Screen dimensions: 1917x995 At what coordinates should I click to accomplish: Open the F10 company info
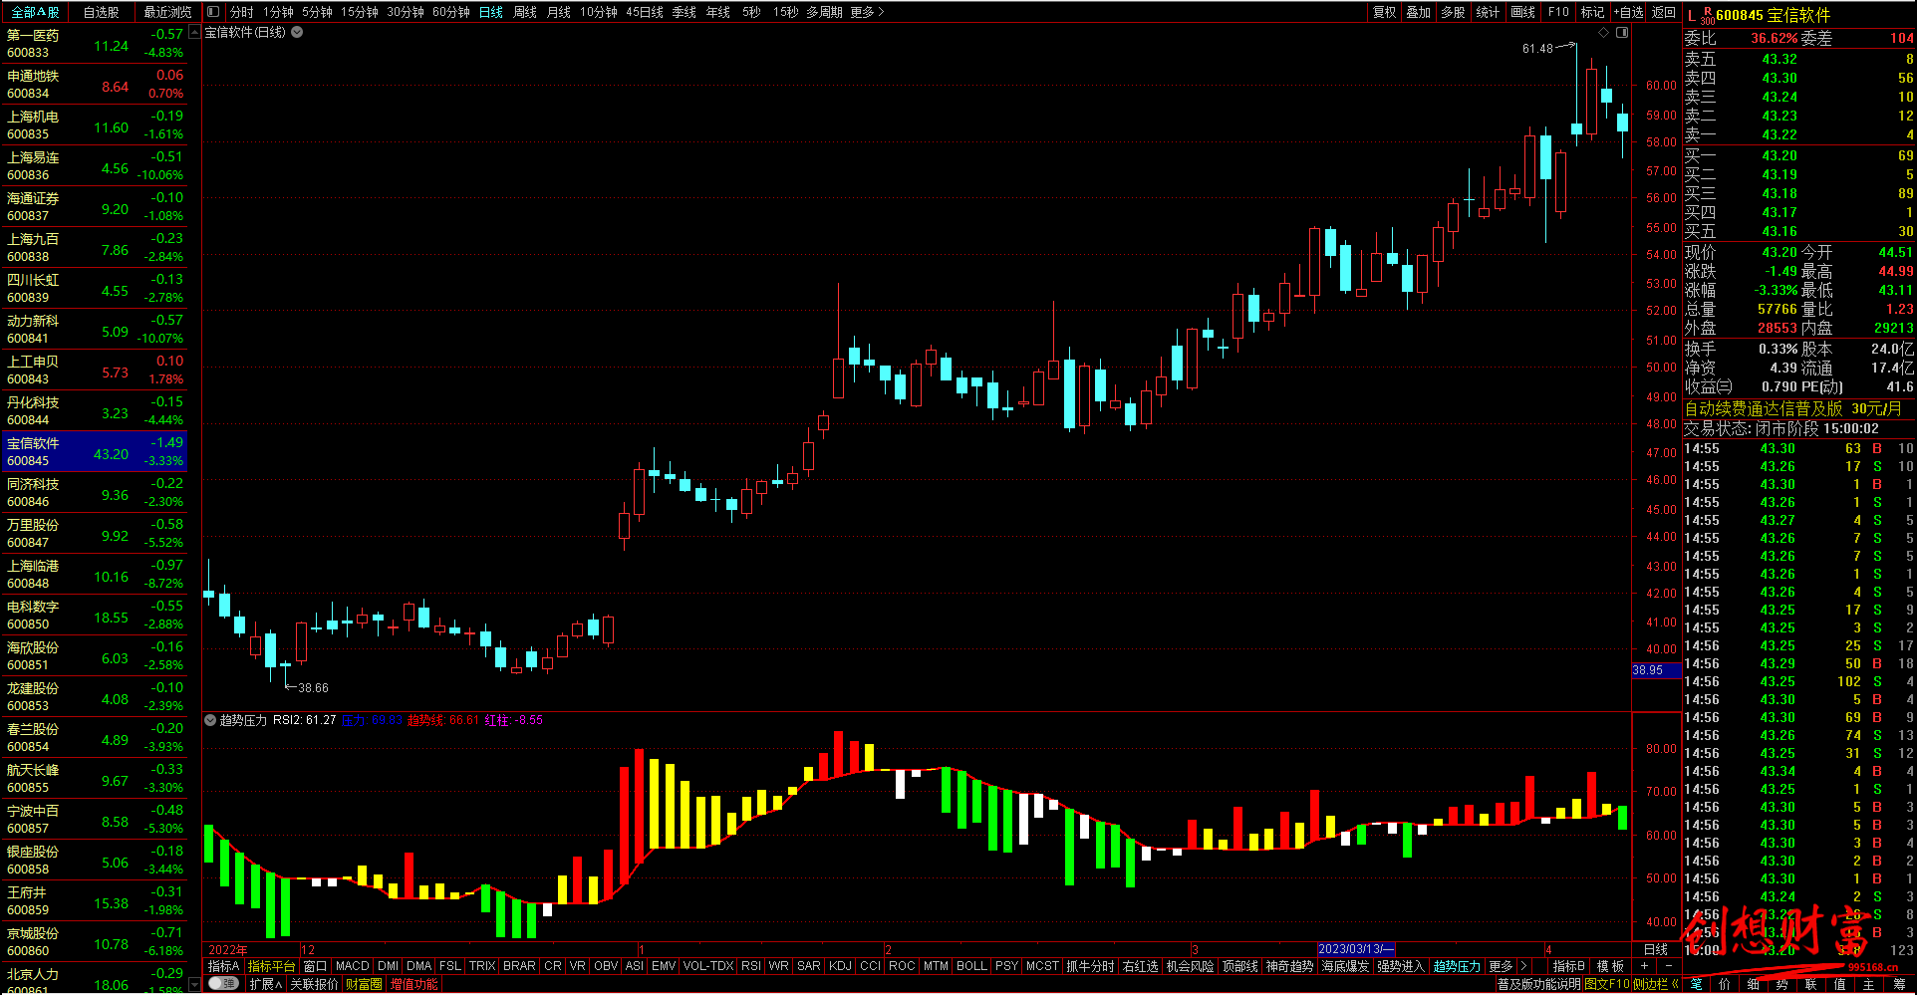(x=1558, y=12)
